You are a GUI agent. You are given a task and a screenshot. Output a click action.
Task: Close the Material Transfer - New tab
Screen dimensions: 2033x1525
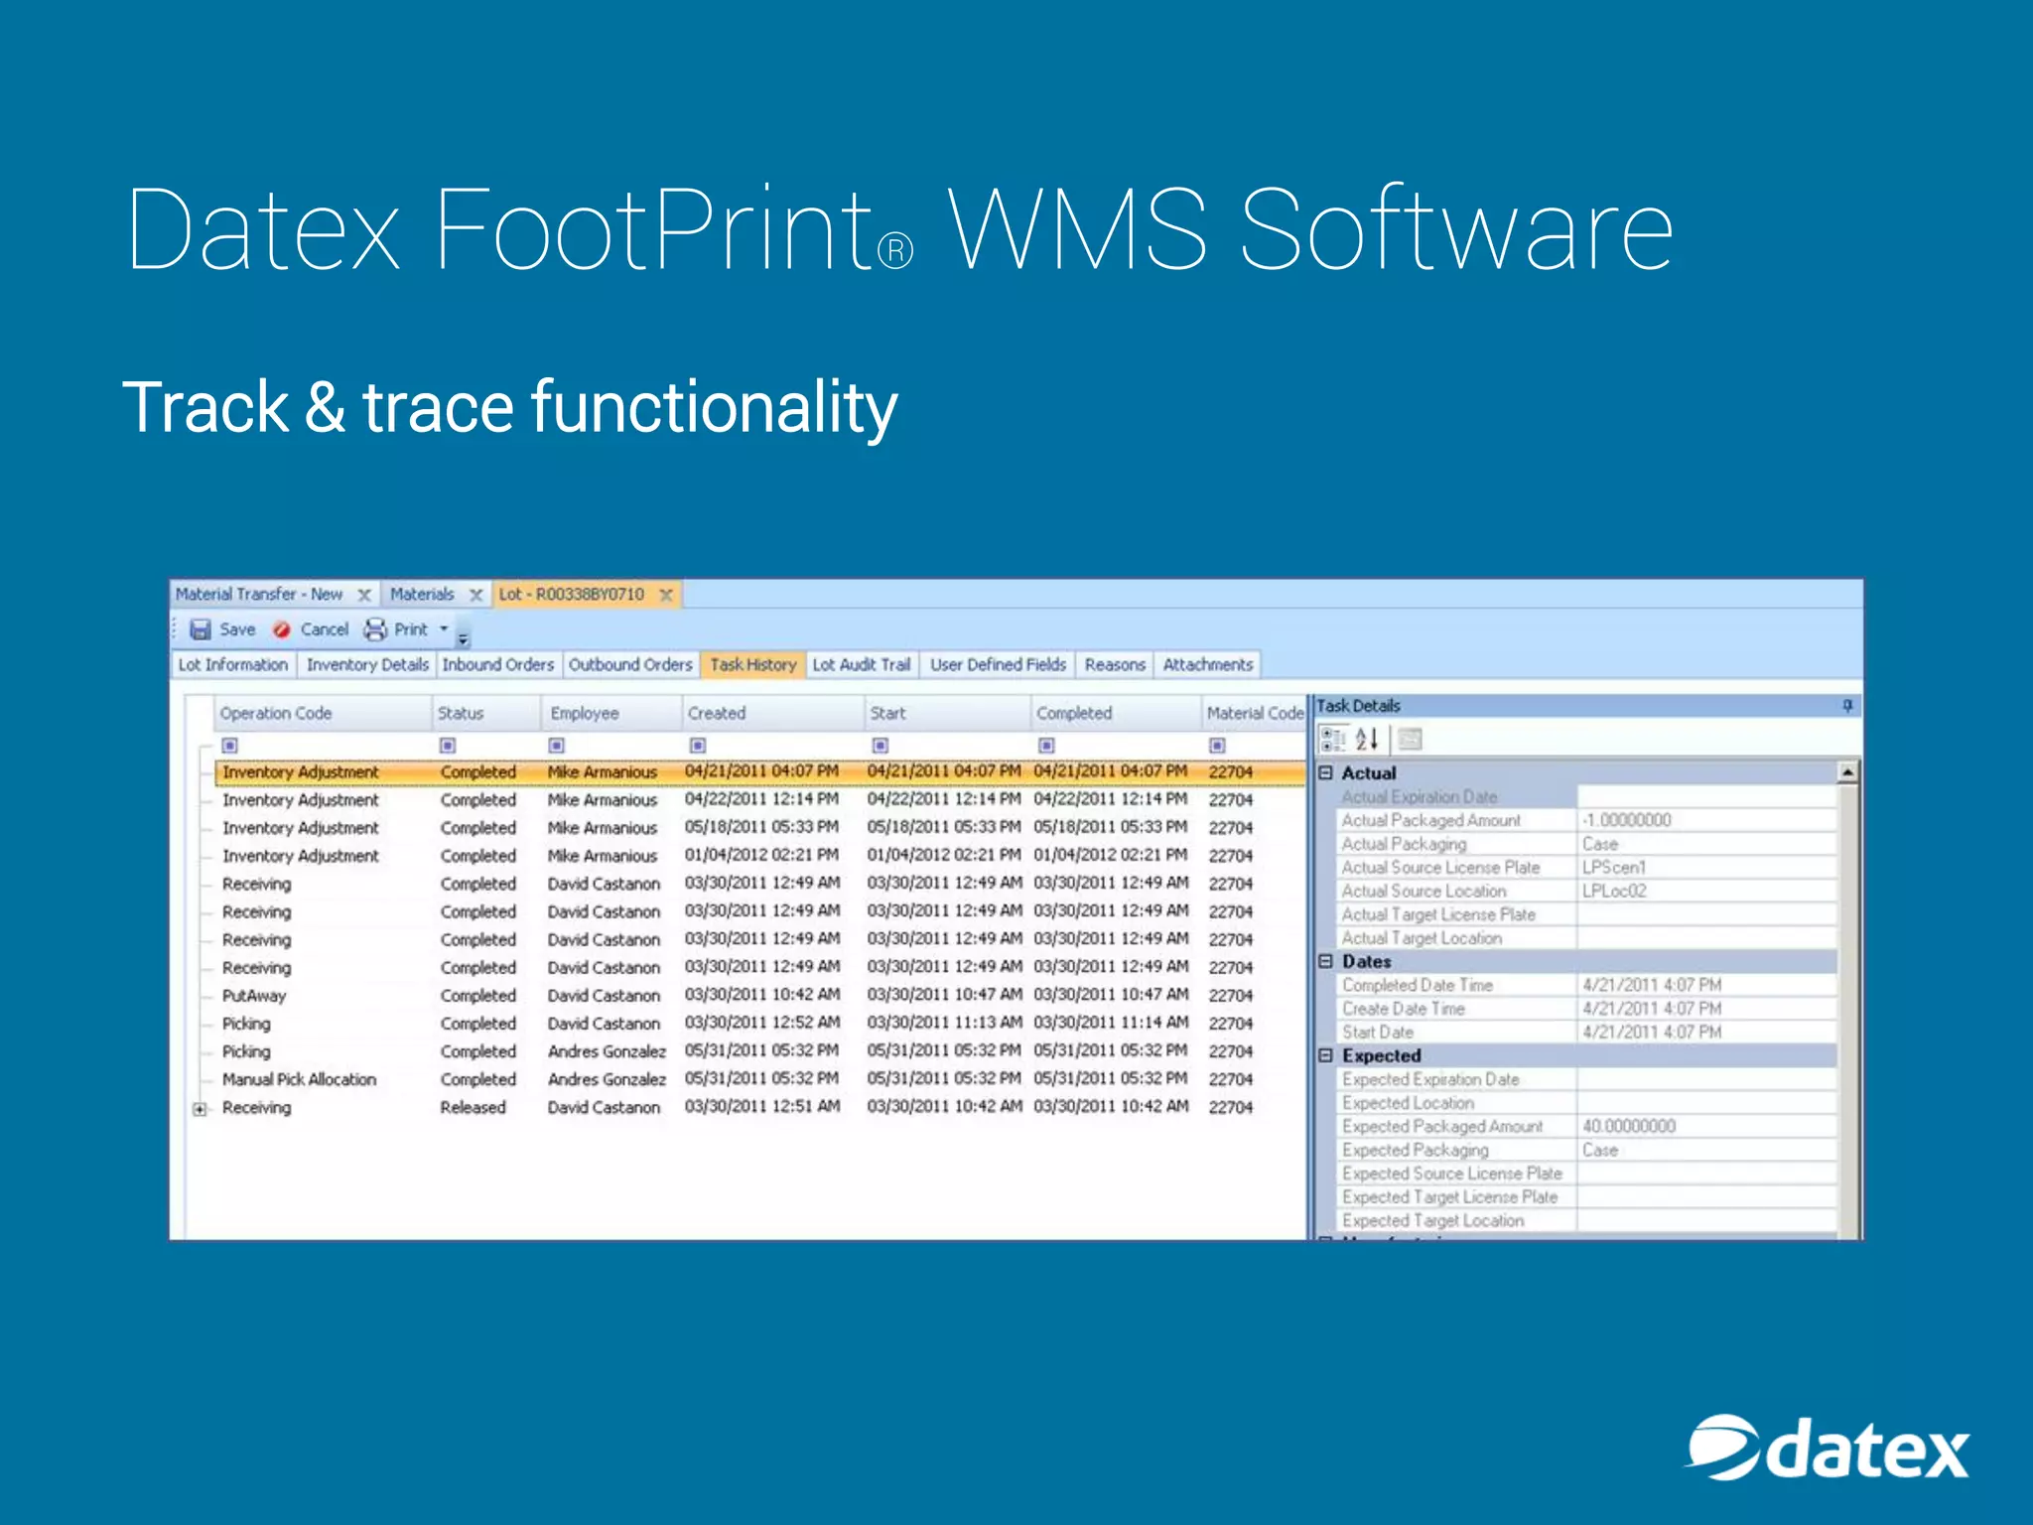[x=364, y=595]
